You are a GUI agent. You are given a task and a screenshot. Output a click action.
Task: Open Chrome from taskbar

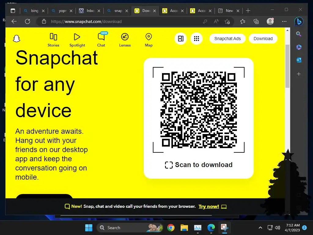pos(171,228)
